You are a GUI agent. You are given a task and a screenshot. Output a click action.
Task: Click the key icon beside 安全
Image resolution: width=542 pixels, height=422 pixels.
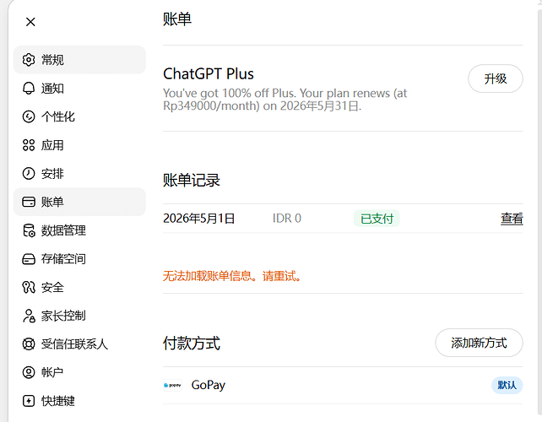pos(29,287)
